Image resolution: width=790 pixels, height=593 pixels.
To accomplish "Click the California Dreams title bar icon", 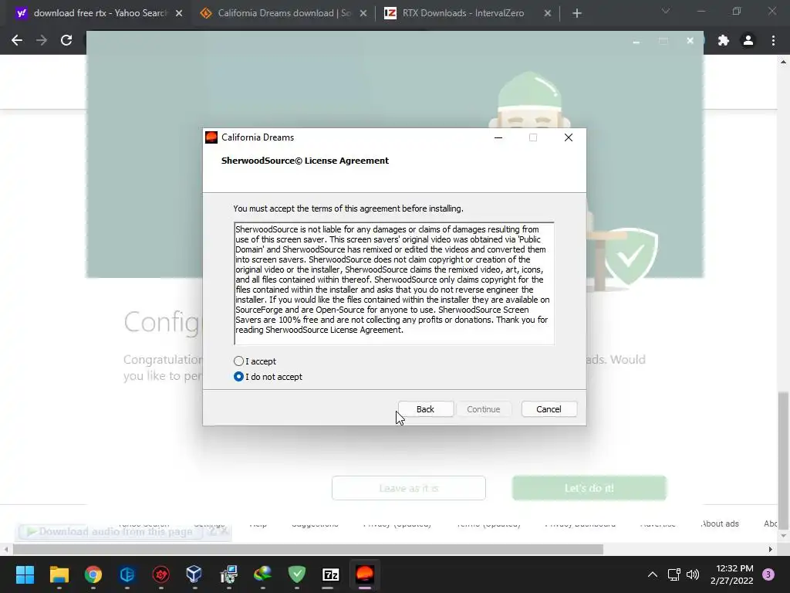I will pos(211,137).
